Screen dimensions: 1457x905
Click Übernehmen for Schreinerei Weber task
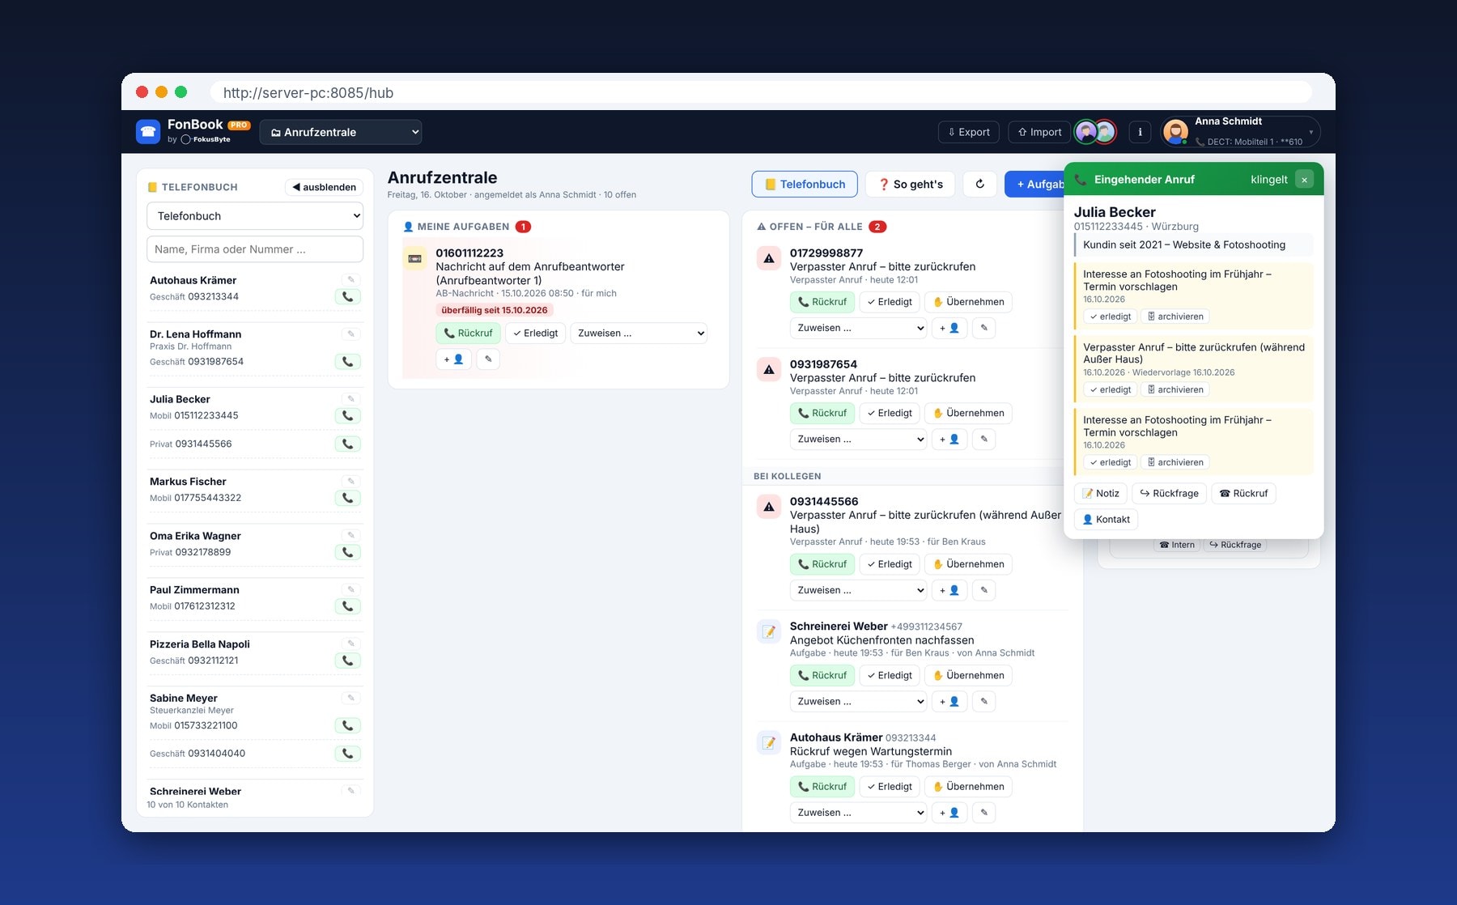point(968,676)
